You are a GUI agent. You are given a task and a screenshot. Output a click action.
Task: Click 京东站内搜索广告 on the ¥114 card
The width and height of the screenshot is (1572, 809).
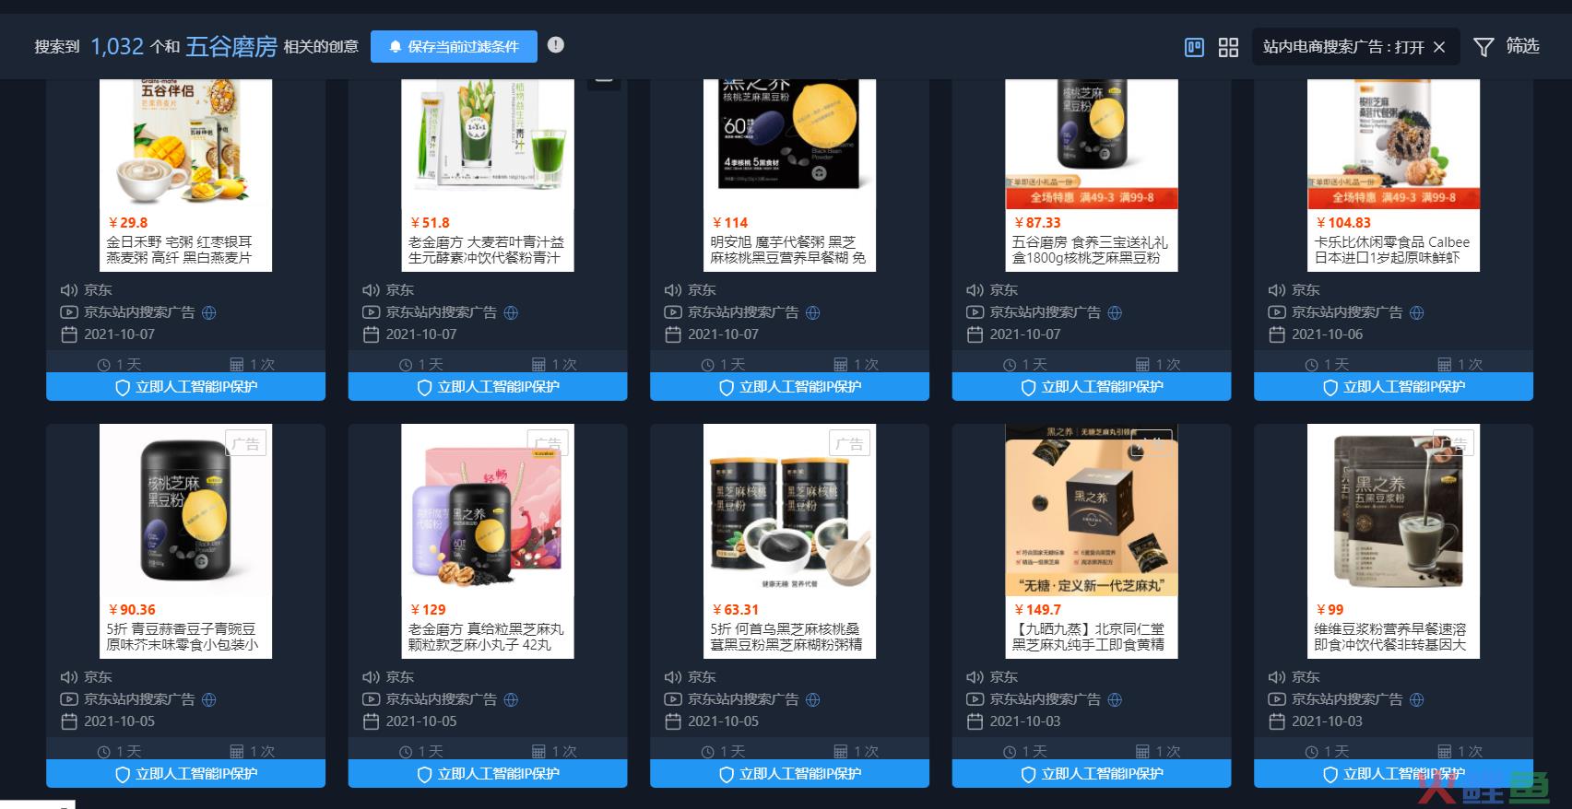click(x=743, y=312)
